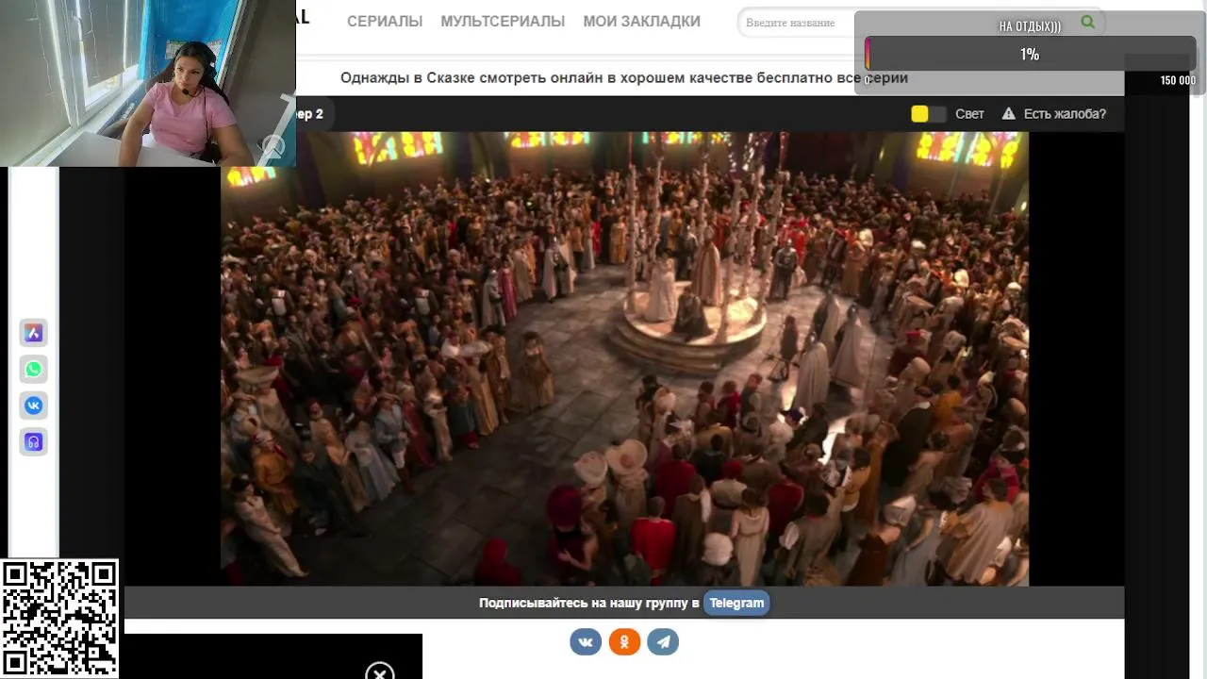Viewport: 1207px width, 679px height.
Task: Open the СЕРИАЛЫ menu item
Action: coord(385,21)
